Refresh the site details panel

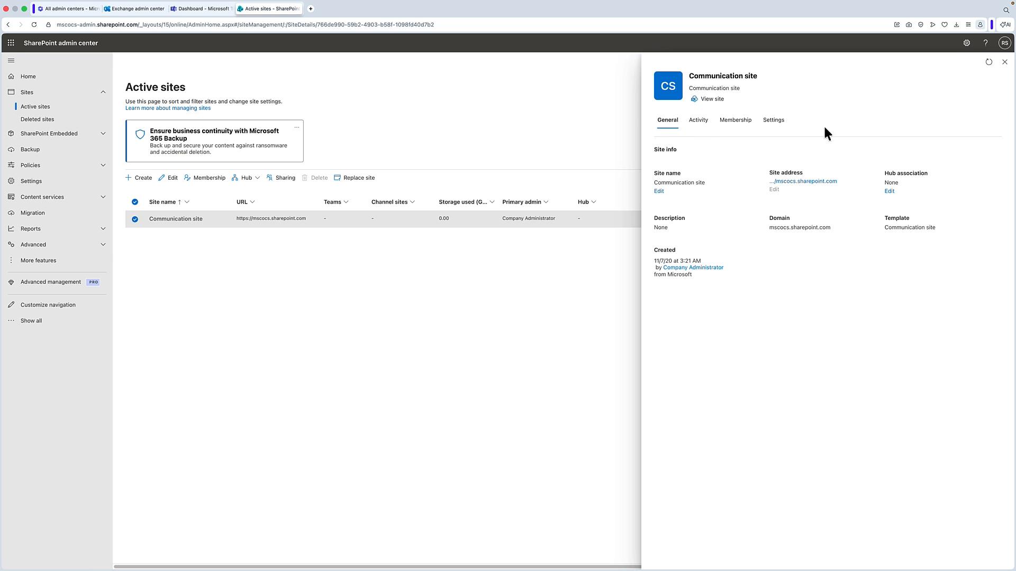coord(988,62)
